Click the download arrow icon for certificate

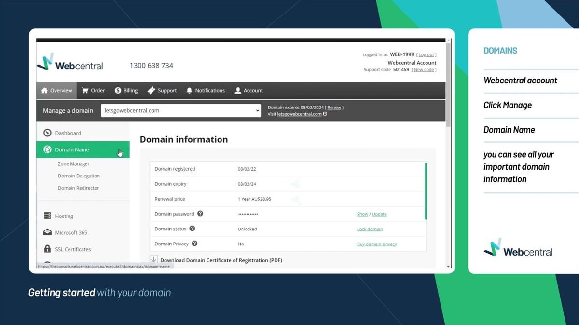tap(154, 259)
